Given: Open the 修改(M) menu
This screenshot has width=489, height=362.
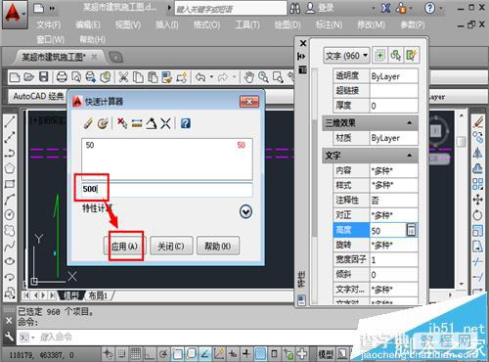Looking at the screenshot, I should (x=371, y=24).
